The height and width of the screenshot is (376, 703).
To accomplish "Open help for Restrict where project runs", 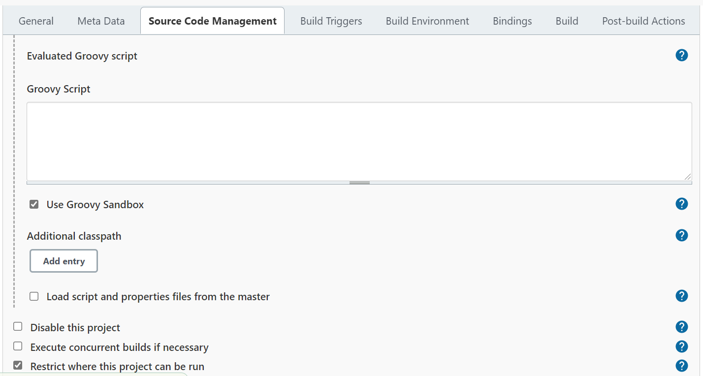I will [681, 366].
